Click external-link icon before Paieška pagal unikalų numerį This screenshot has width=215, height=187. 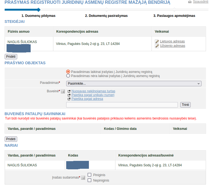69,95
